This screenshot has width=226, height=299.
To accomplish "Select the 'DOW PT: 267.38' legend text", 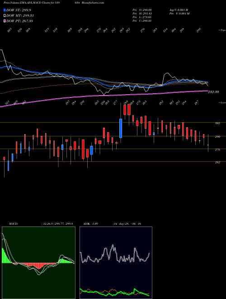I will click(x=19, y=21).
